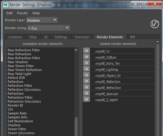
Task: Click the Render Layer Shadow field
Action: [x=39, y=20]
